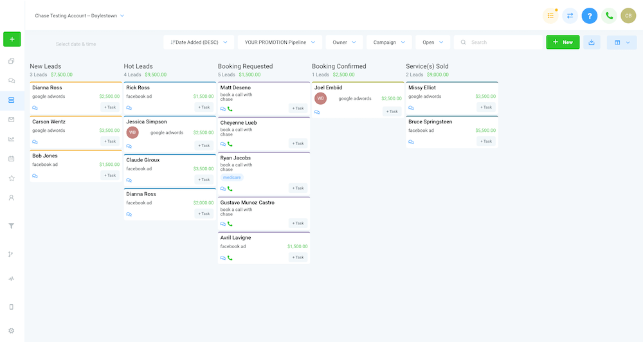Open Avril Lavigne lead card name
This screenshot has width=643, height=342.
(x=235, y=238)
